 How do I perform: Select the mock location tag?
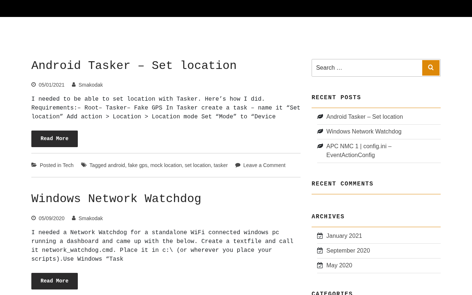click(x=166, y=165)
